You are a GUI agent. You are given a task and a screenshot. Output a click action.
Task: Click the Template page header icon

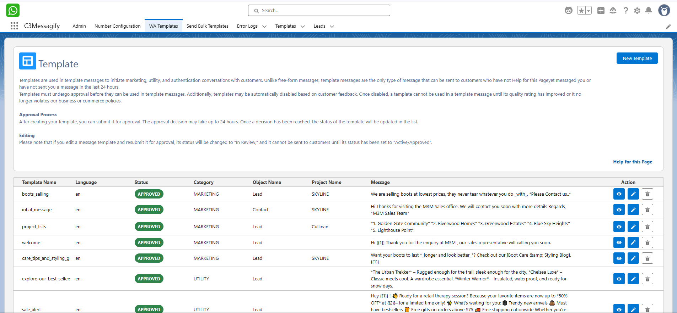click(28, 61)
